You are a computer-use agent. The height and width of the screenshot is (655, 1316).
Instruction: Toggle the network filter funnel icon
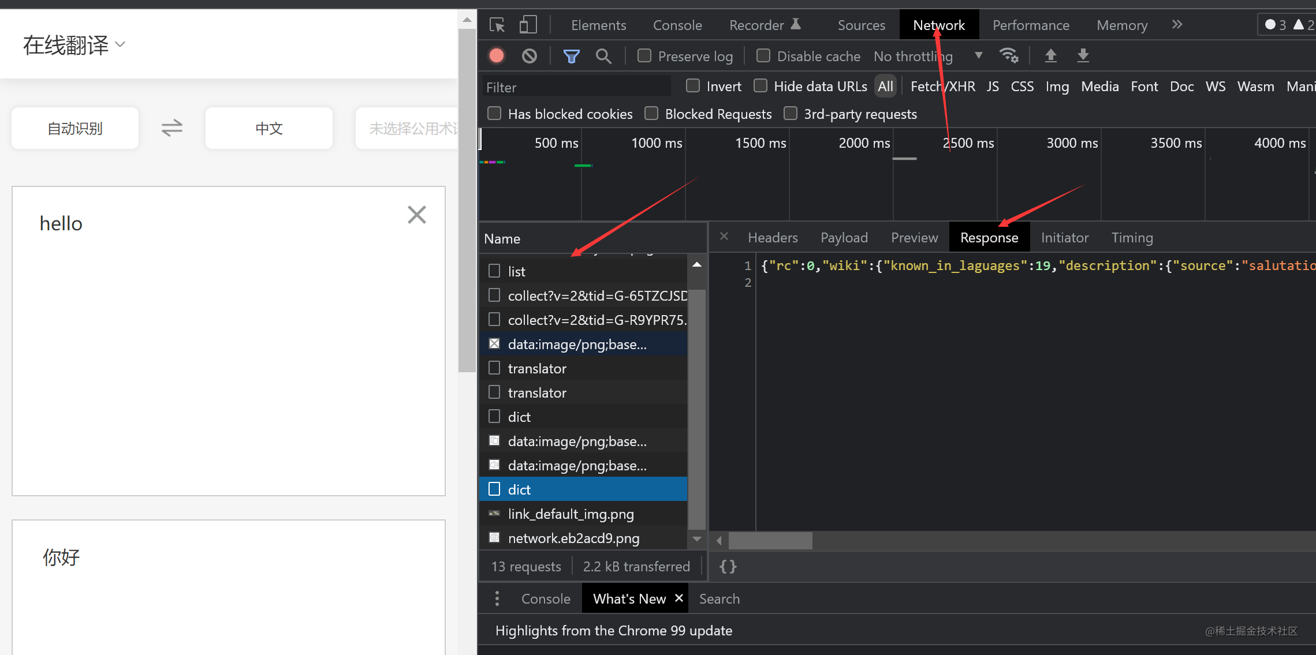(x=571, y=56)
